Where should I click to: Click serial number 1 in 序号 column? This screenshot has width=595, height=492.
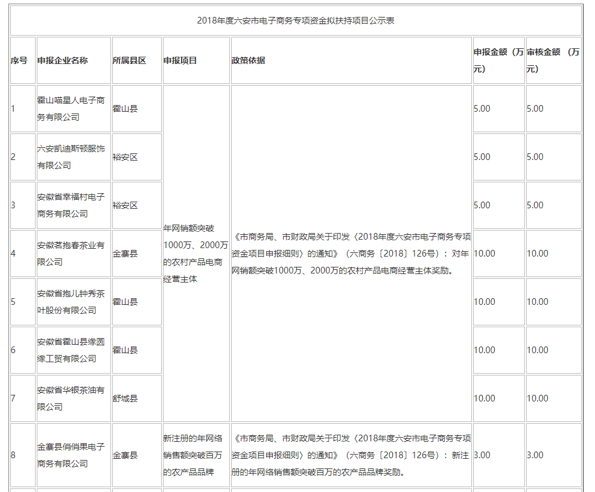[x=13, y=109]
